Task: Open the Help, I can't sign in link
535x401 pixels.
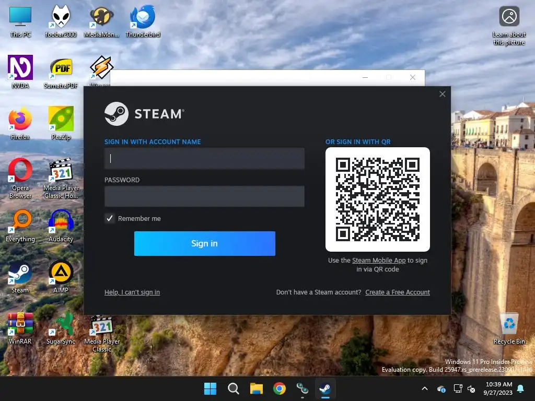Action: pyautogui.click(x=132, y=292)
